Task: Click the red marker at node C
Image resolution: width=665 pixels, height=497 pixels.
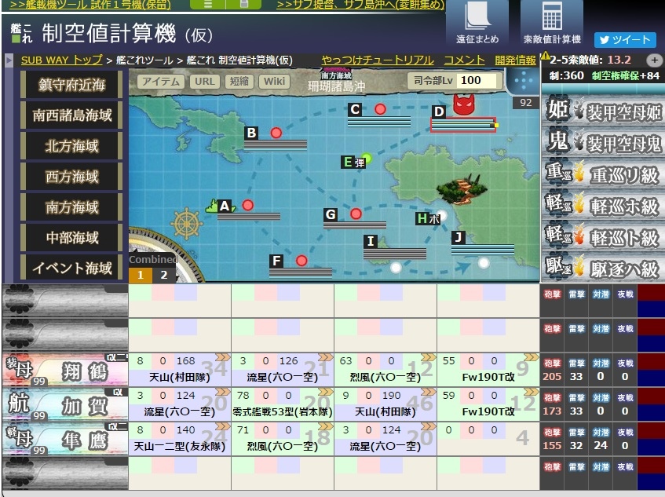Action: [x=380, y=109]
